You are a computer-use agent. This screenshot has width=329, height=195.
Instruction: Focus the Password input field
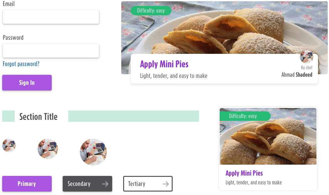point(51,50)
